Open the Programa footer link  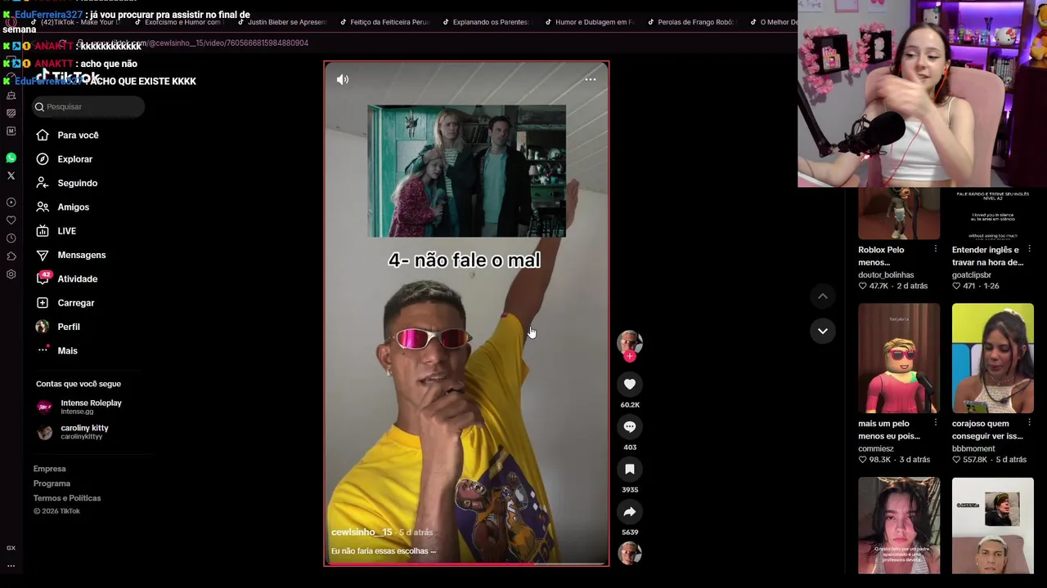point(52,483)
